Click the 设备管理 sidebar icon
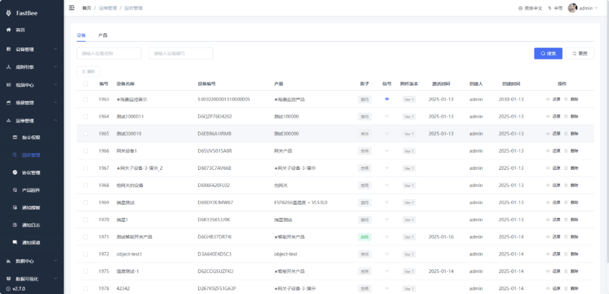Viewport: 609px width, 294px height. 8,49
